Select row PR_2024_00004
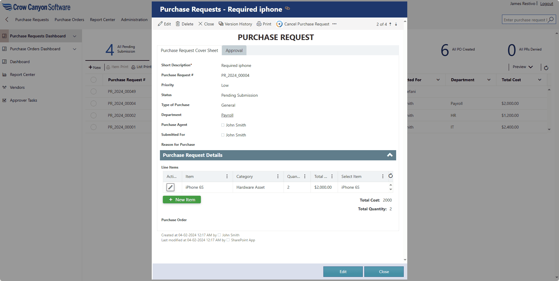Viewport: 559px width, 281px height. click(94, 103)
